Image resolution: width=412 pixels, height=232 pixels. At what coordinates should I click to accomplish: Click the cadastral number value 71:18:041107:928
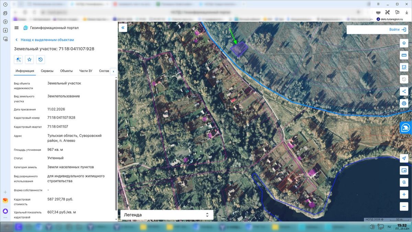[x=61, y=118]
